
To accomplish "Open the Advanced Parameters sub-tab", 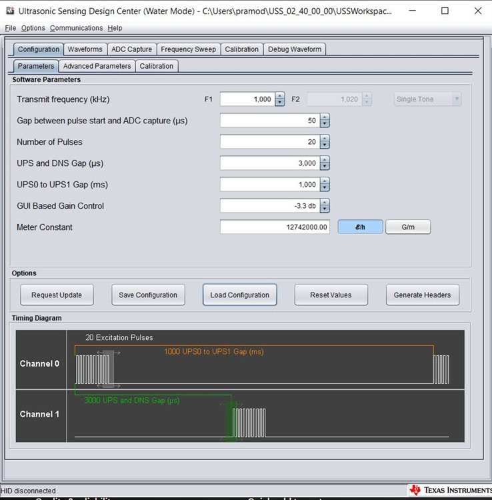I will pos(97,66).
